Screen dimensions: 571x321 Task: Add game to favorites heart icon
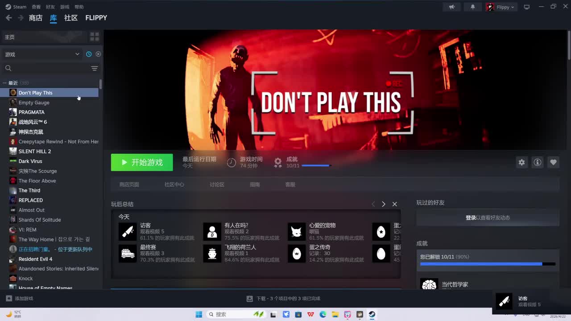pos(554,162)
